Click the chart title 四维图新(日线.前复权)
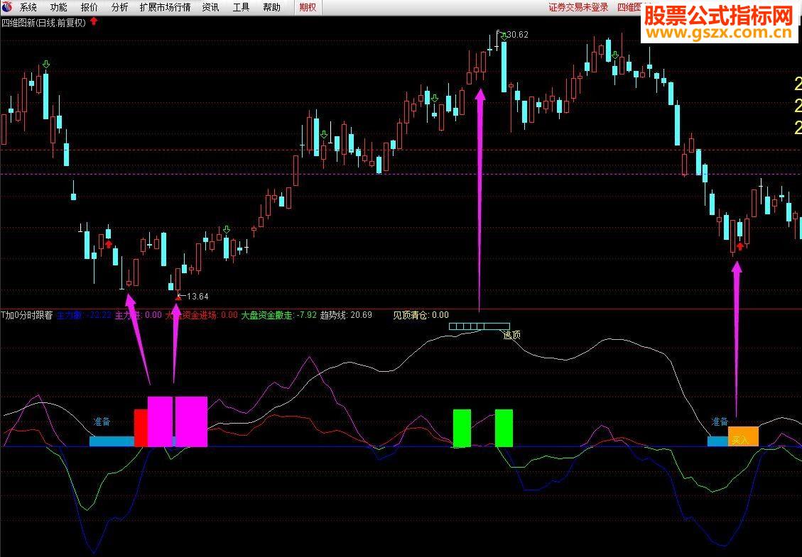This screenshot has width=802, height=557. 44,23
